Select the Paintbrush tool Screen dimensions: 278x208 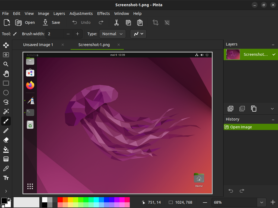(6, 121)
